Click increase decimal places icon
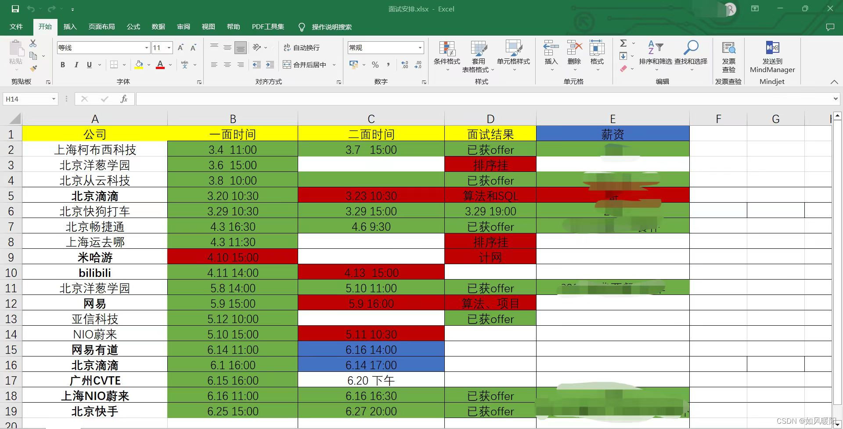 click(x=404, y=65)
